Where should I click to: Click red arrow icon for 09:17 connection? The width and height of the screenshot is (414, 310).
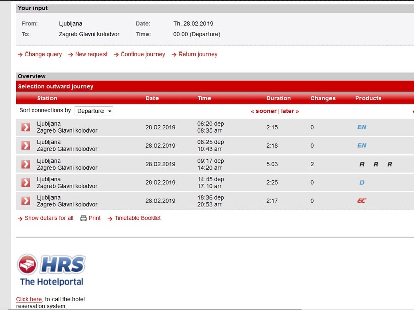coord(26,164)
